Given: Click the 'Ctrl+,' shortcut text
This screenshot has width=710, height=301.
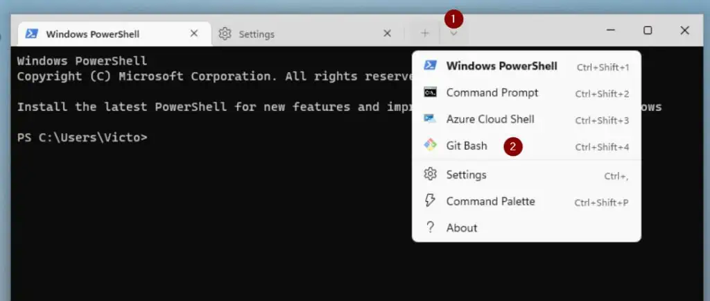Looking at the screenshot, I should 616,177.
